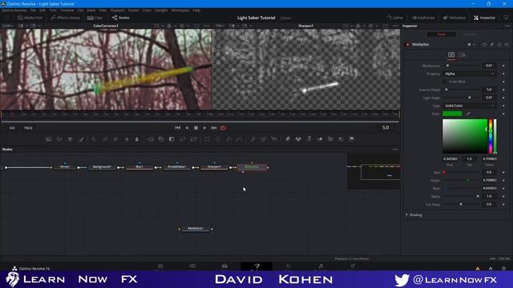Click the green Color swatch
Image resolution: width=513 pixels, height=288 pixels.
click(x=452, y=114)
